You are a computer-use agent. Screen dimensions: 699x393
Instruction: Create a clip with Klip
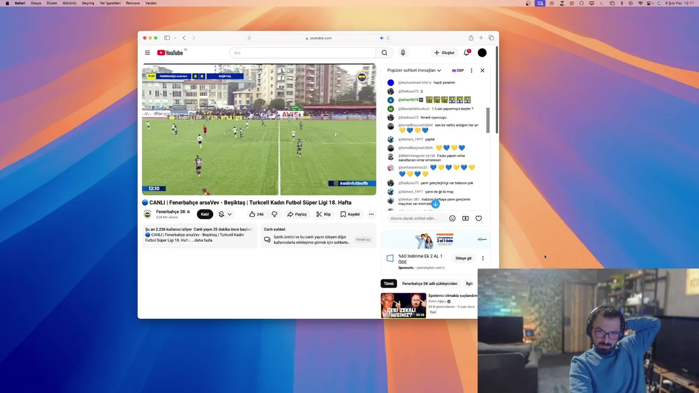coord(323,215)
